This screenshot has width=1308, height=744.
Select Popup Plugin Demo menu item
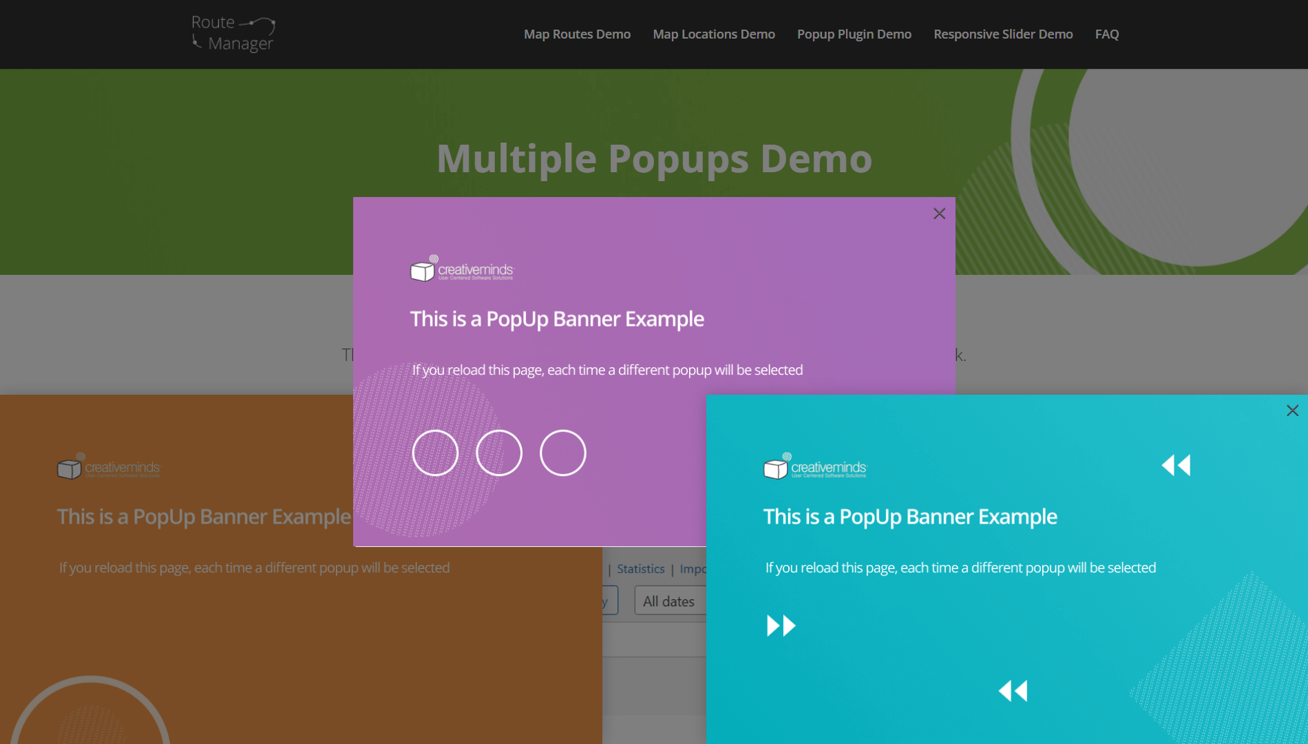click(854, 34)
